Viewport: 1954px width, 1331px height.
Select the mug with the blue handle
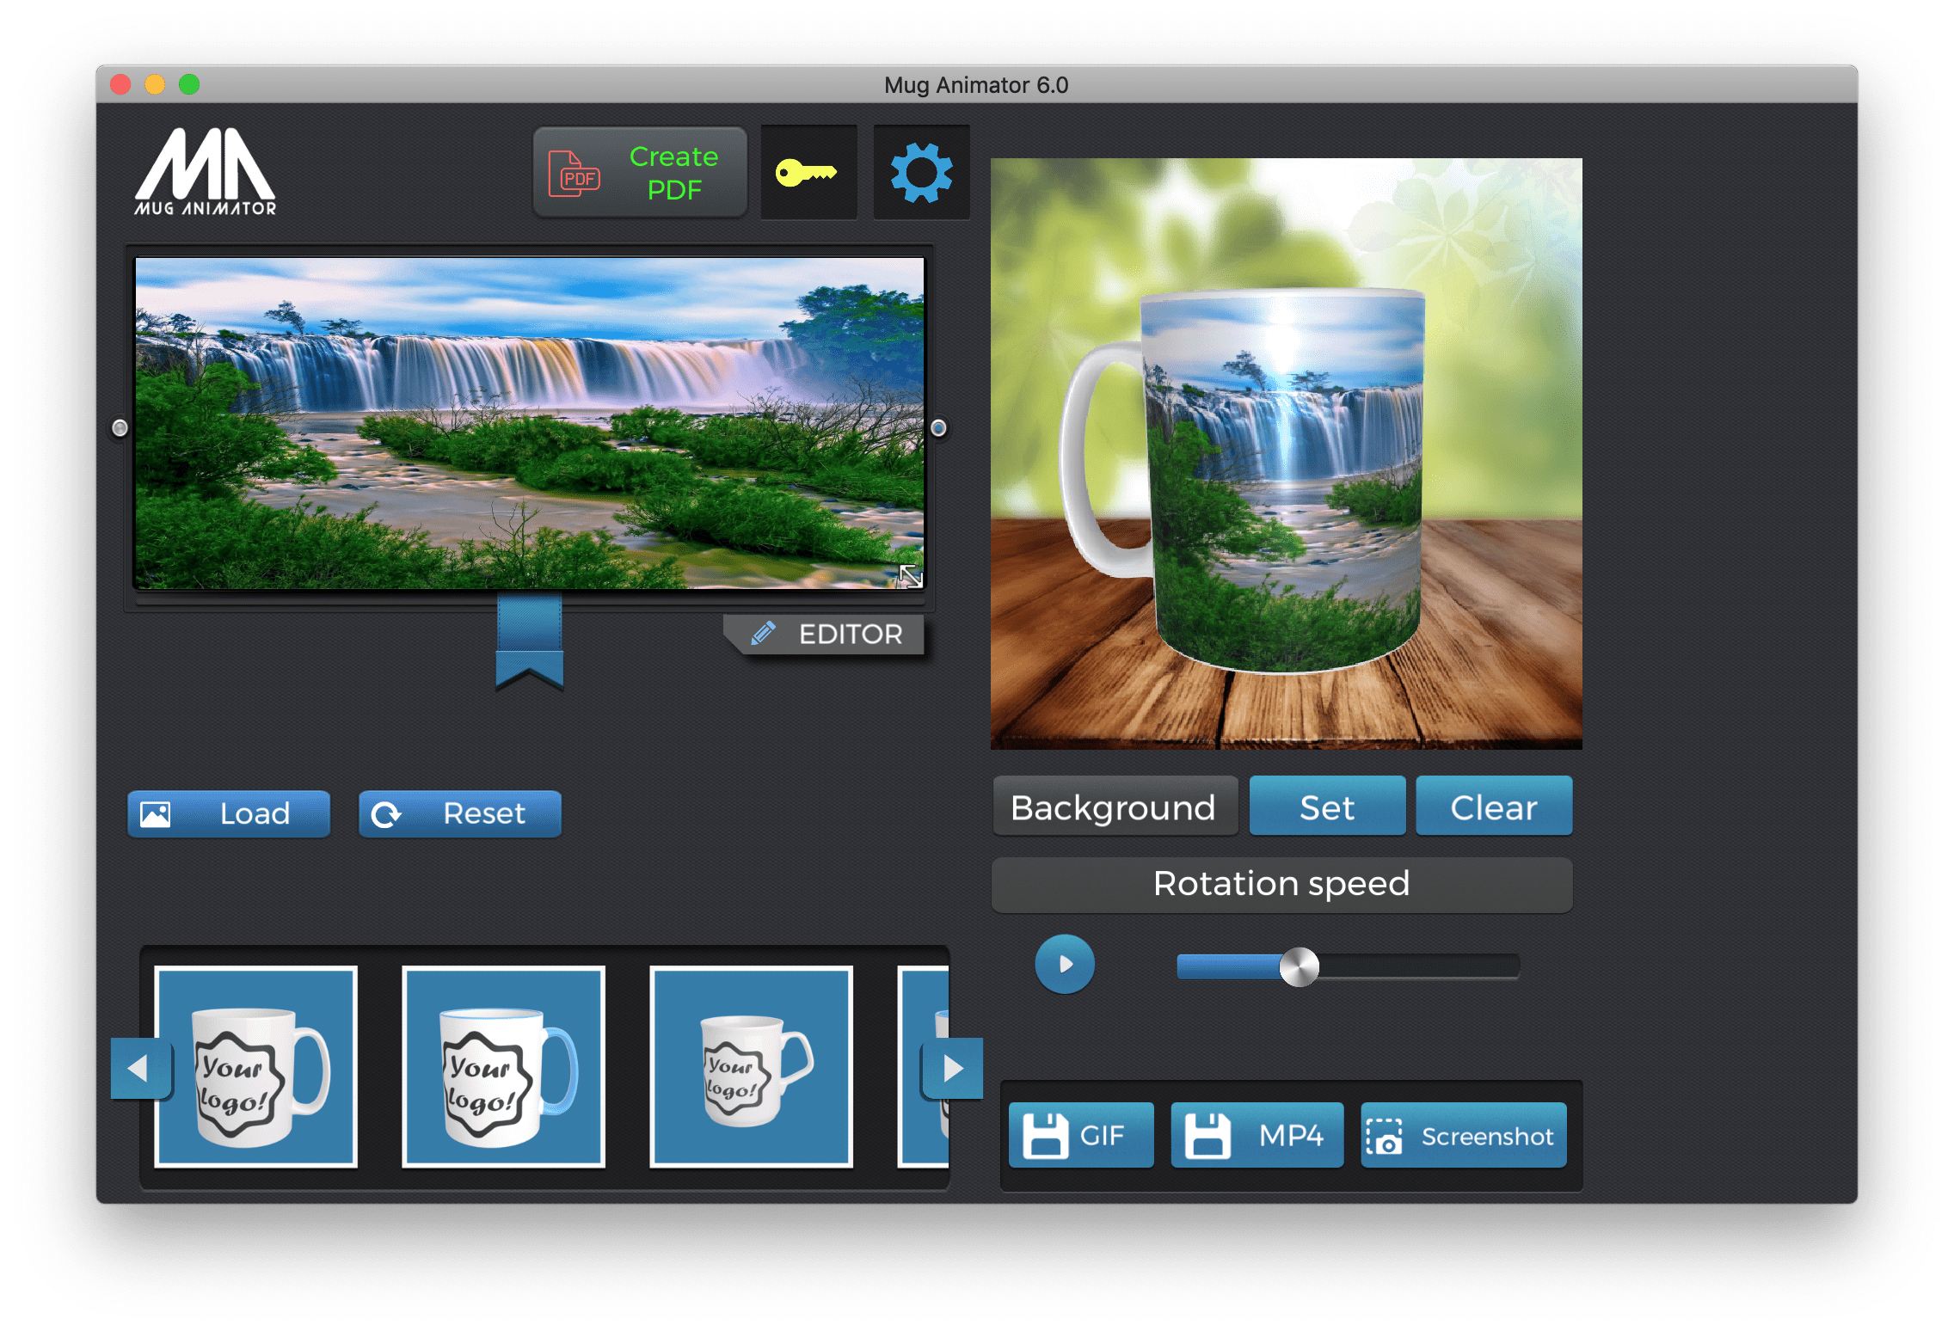(x=502, y=1066)
